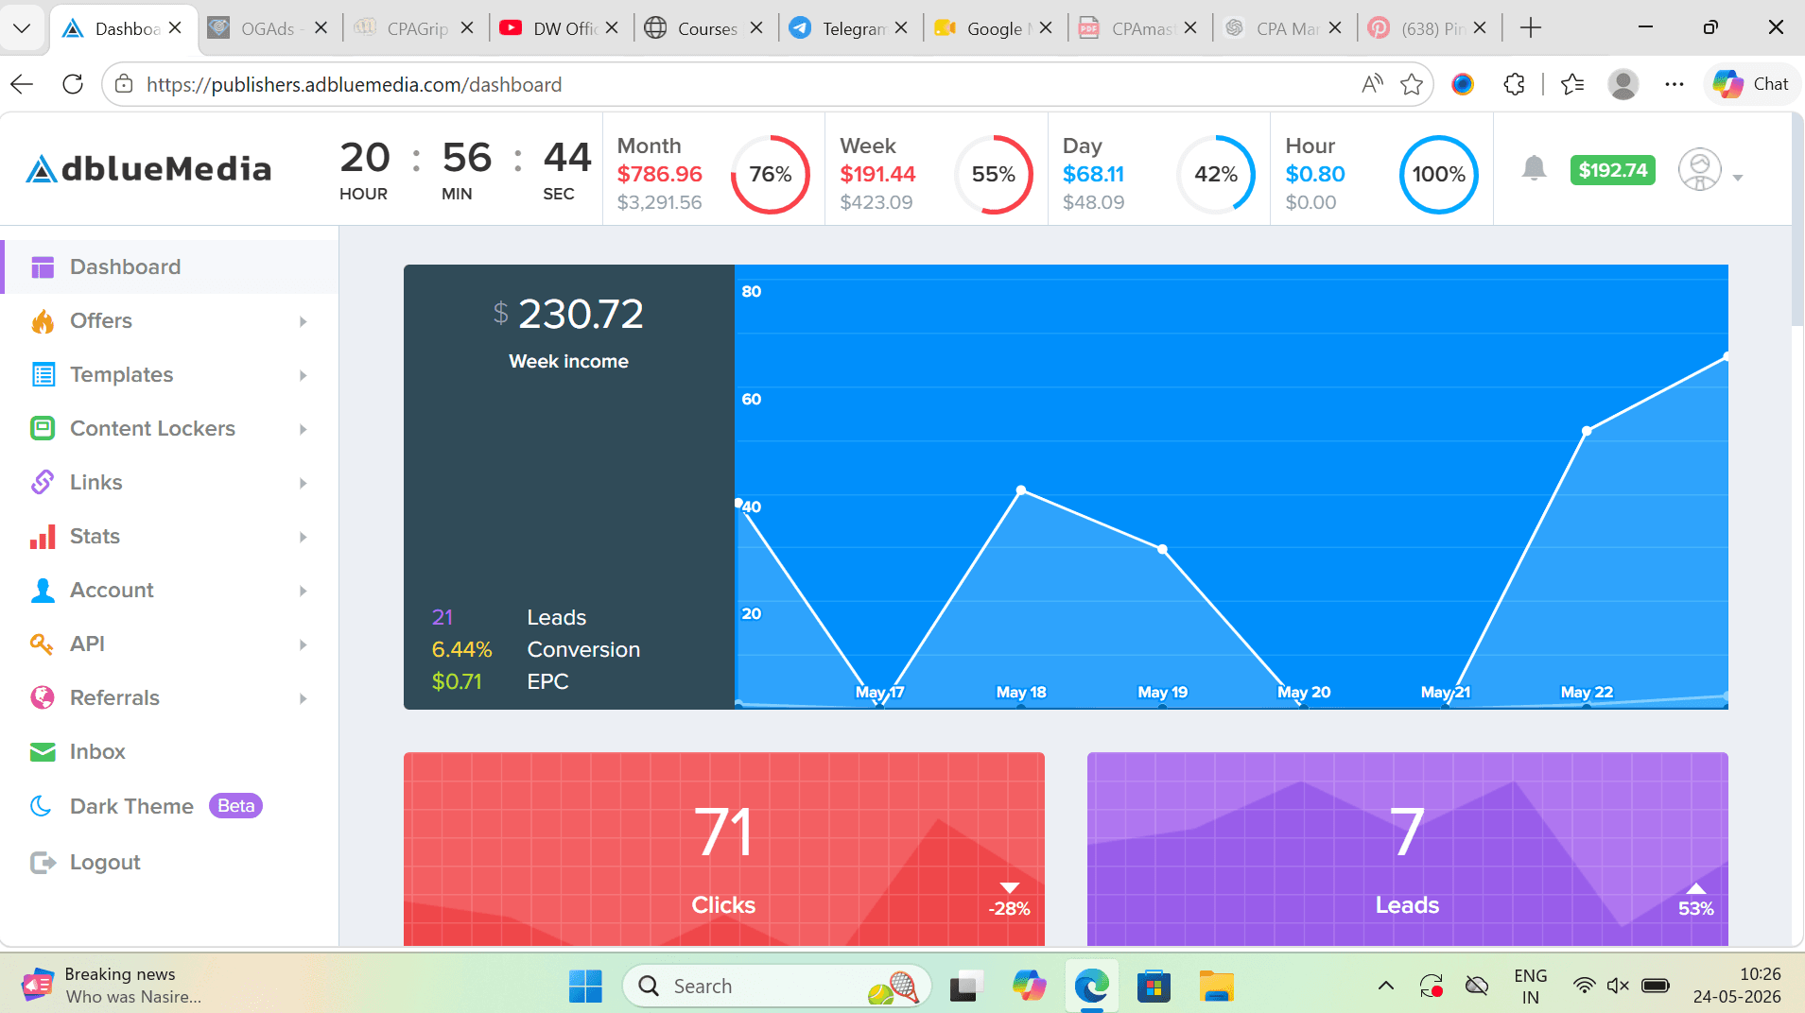Click the Day 42% progress circle
This screenshot has width=1805, height=1013.
1216,174
